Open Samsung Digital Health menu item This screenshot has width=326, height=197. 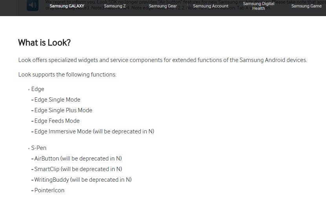[258, 6]
